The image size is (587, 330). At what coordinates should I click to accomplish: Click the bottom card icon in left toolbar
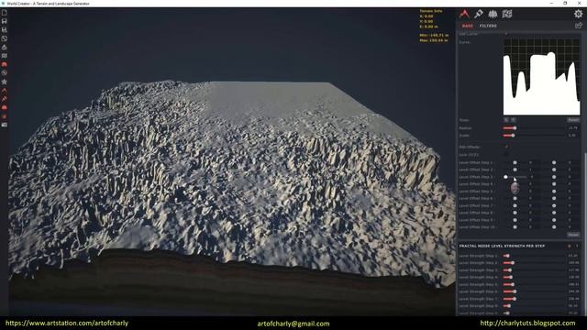pos(4,125)
